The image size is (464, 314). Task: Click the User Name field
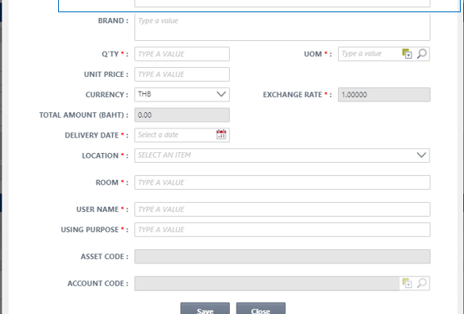click(282, 209)
